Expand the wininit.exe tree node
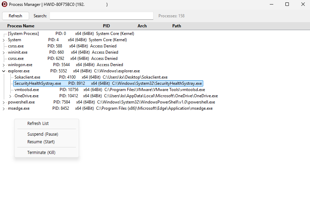The image size is (310, 199). click(3, 53)
